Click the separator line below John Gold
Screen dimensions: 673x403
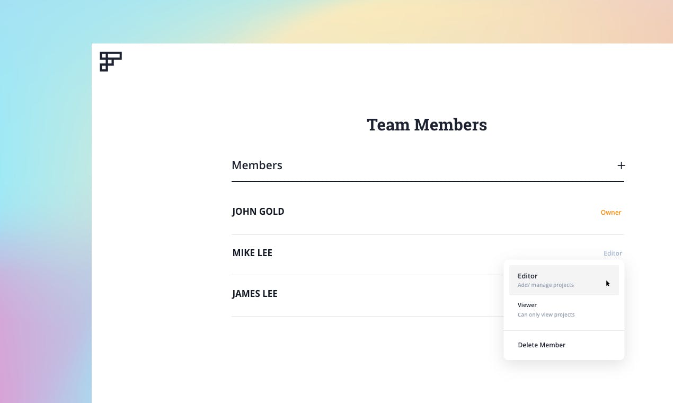click(x=371, y=234)
